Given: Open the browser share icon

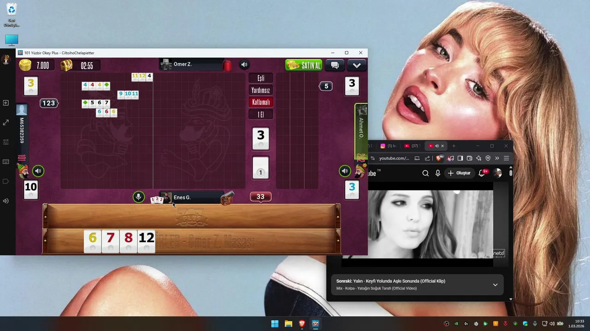Looking at the screenshot, I should 427,158.
